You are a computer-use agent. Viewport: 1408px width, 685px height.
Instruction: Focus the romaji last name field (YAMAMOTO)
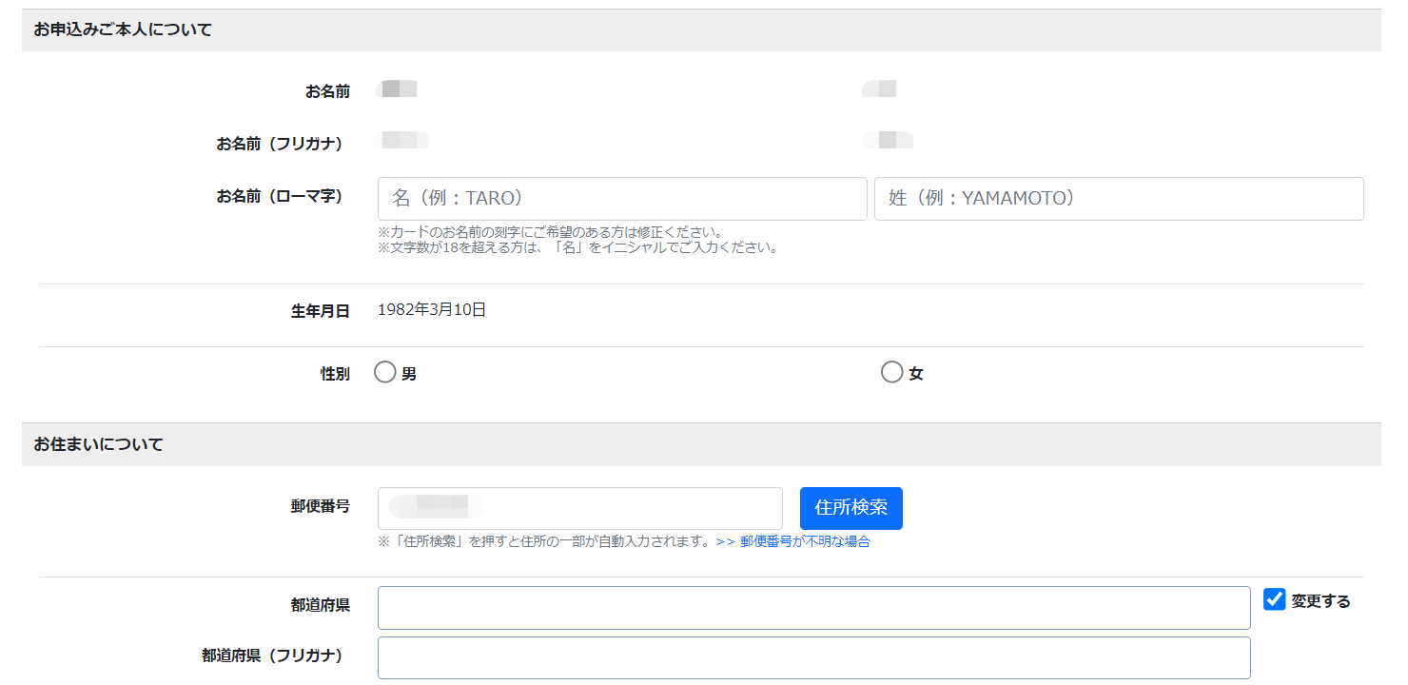pyautogui.click(x=1119, y=199)
